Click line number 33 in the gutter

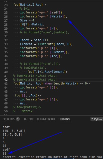click(6, 44)
